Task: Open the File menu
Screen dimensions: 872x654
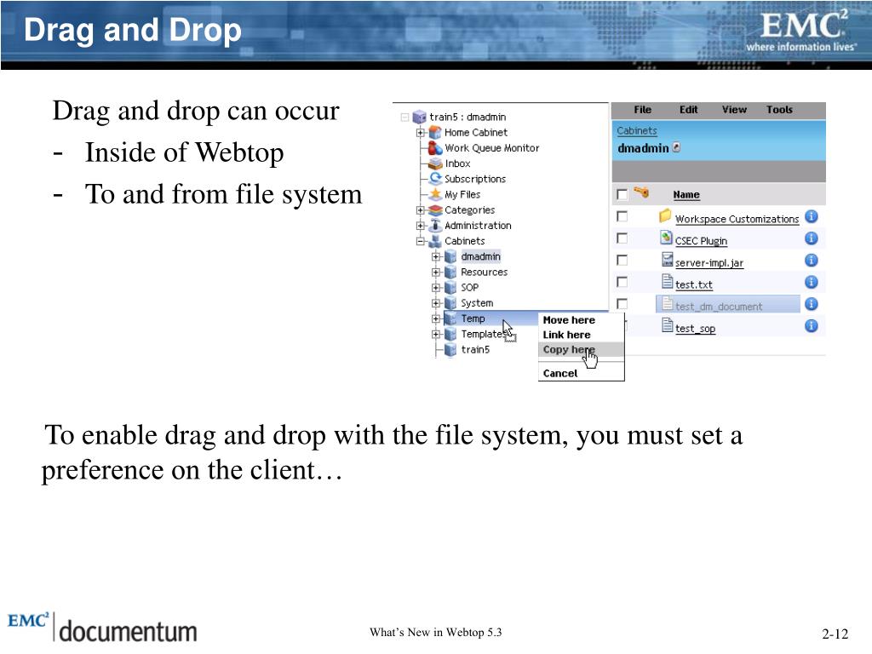Action: pos(642,110)
